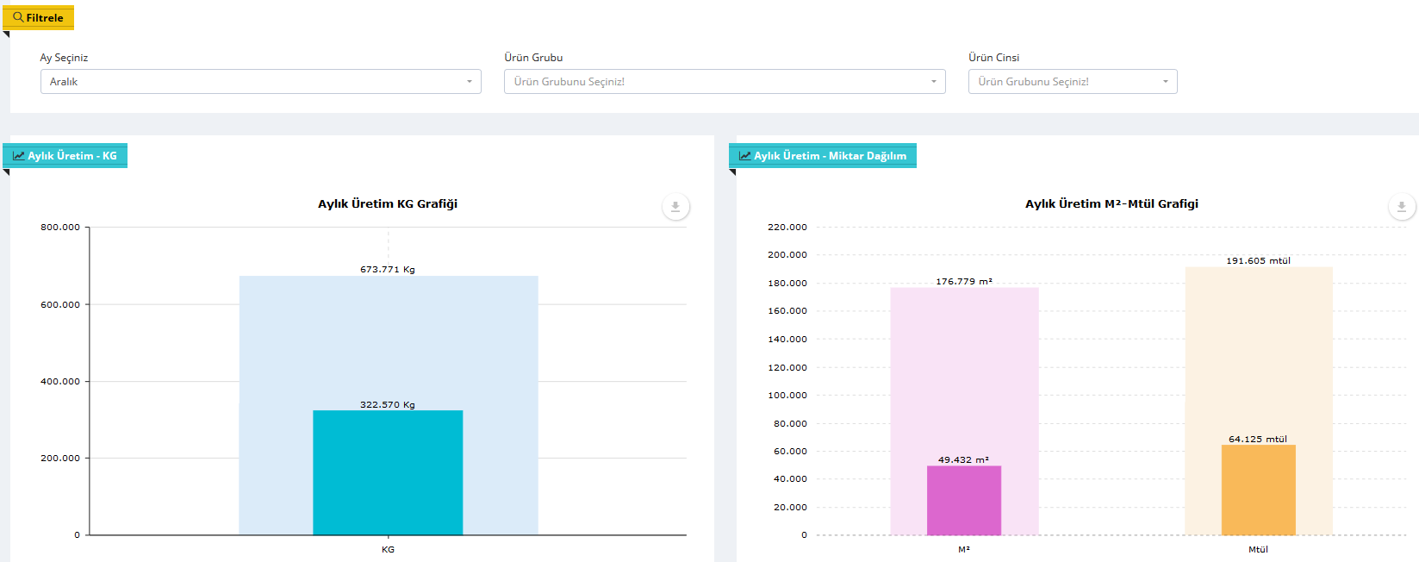The image size is (1419, 562).
Task: Click the orange 64.125 mtül bar
Action: 1258,491
